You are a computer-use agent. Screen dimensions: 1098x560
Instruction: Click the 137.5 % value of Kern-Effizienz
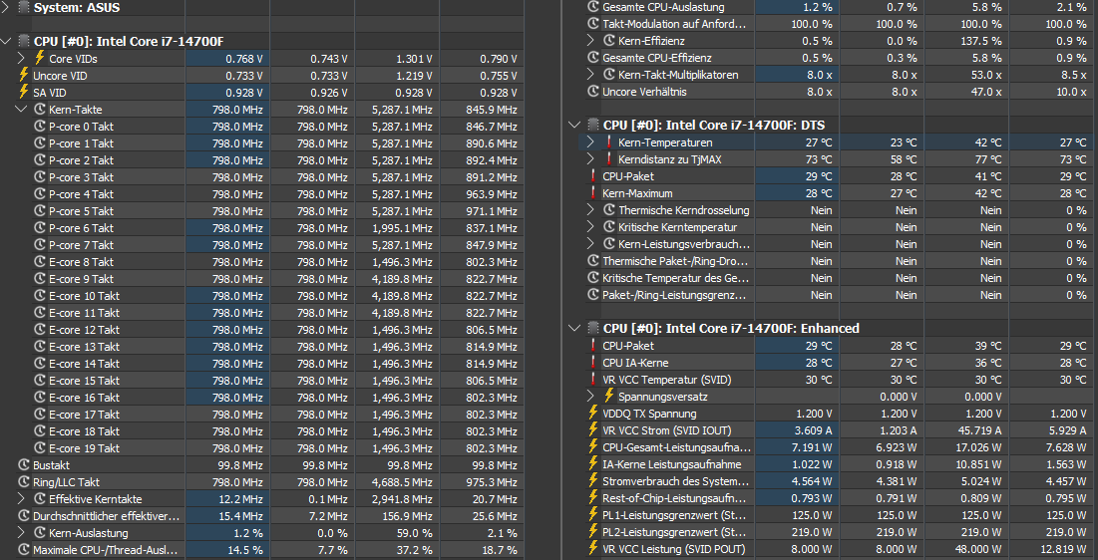click(981, 41)
